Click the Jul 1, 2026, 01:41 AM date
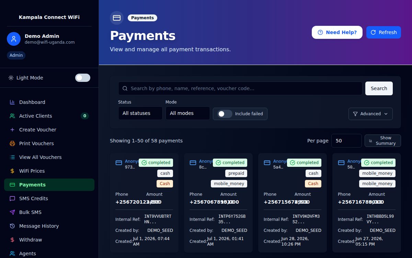 point(228,241)
